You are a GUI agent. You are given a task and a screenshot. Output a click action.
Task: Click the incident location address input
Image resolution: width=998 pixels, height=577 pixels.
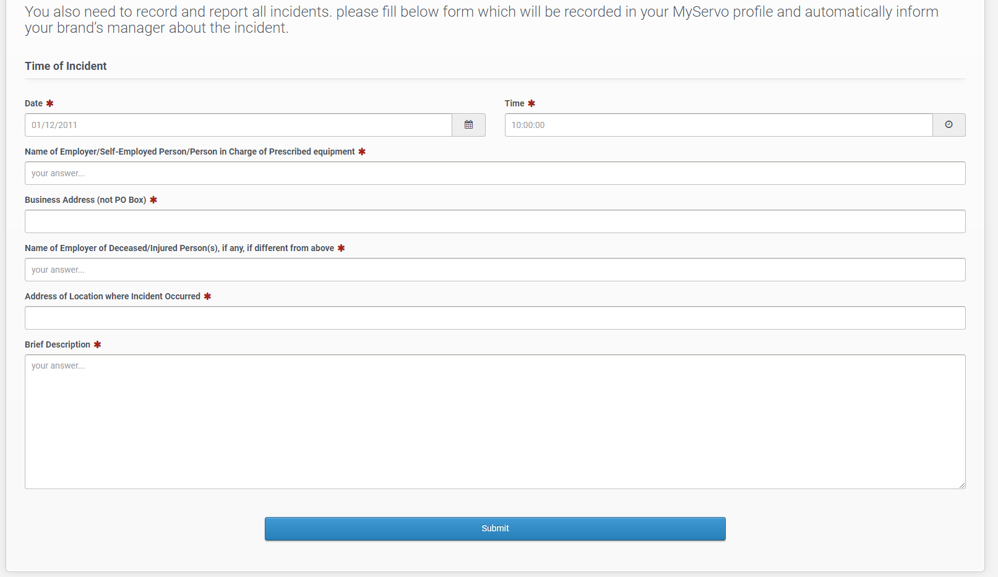[495, 318]
